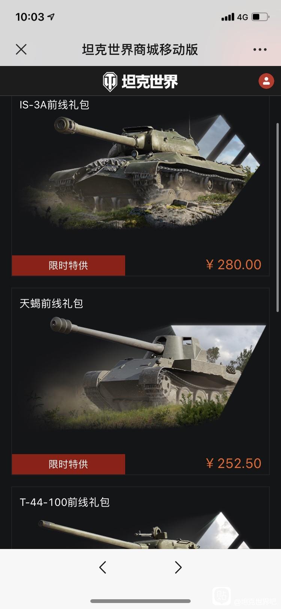
Task: Click the page scrollbar on right edge
Action: [278, 217]
